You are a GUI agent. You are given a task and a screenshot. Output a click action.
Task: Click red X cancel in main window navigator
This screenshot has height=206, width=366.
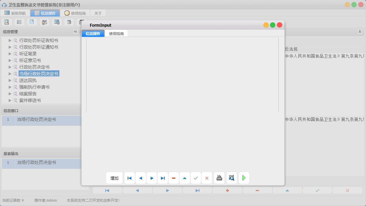point(347,190)
